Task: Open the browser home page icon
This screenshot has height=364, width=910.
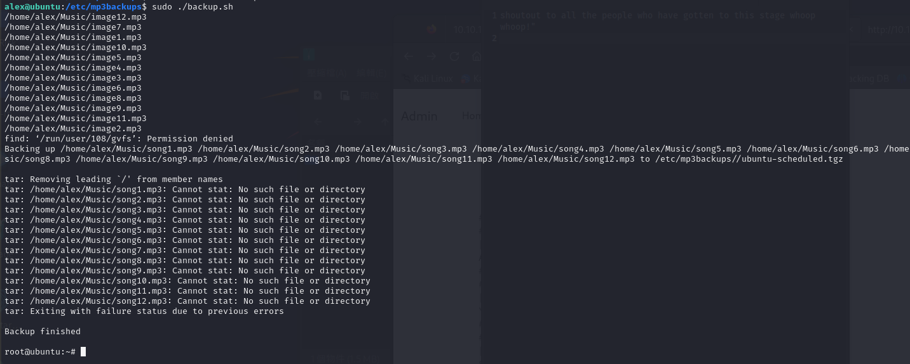Action: point(475,56)
